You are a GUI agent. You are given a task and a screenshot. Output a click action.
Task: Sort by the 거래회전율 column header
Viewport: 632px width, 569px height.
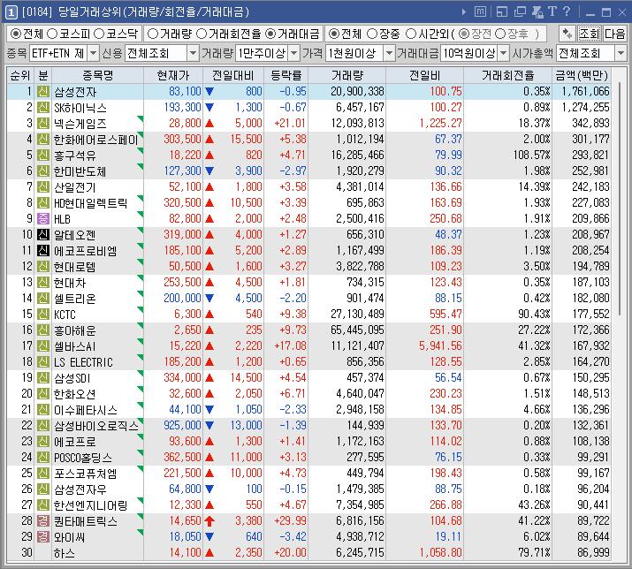pos(507,75)
